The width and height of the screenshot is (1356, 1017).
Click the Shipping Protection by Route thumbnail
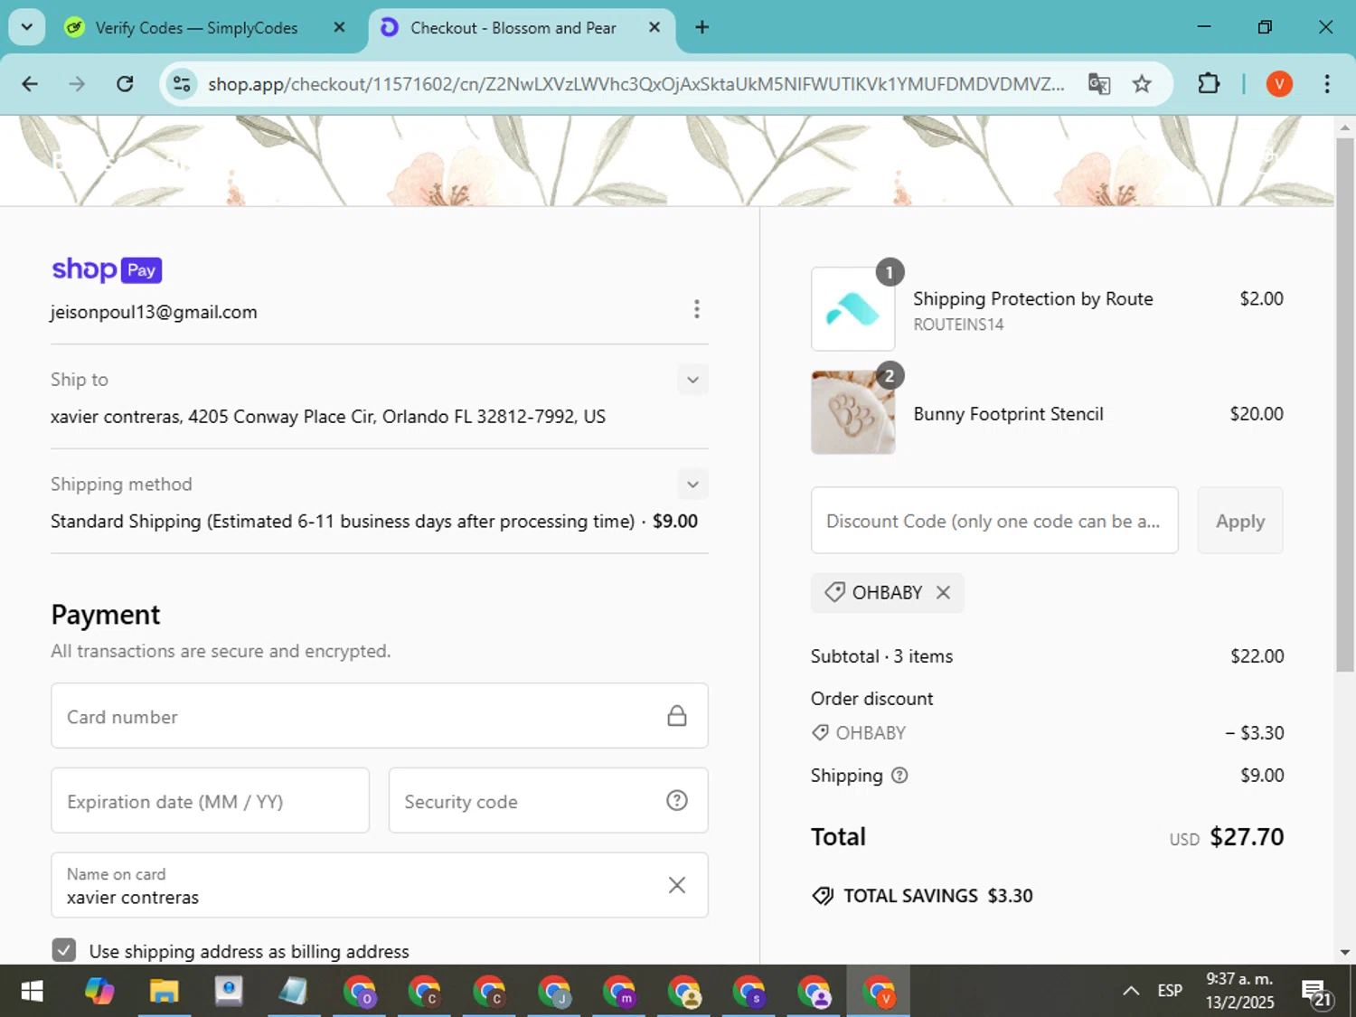tap(852, 309)
